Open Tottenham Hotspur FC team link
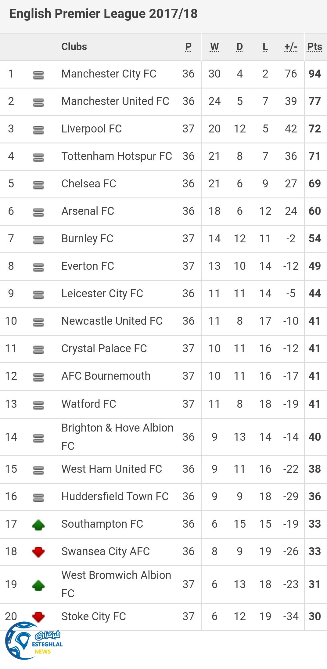The image size is (327, 669). (x=117, y=156)
